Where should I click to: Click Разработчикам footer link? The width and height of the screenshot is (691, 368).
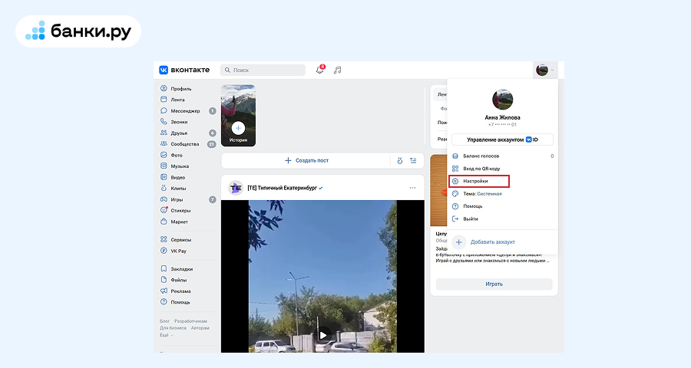click(x=190, y=321)
